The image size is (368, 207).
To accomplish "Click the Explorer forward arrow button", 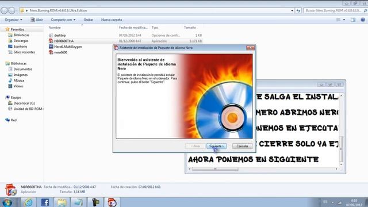I will click(11, 10).
